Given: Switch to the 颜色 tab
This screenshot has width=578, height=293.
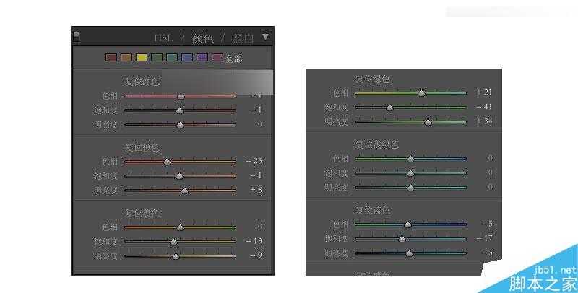Looking at the screenshot, I should [203, 37].
